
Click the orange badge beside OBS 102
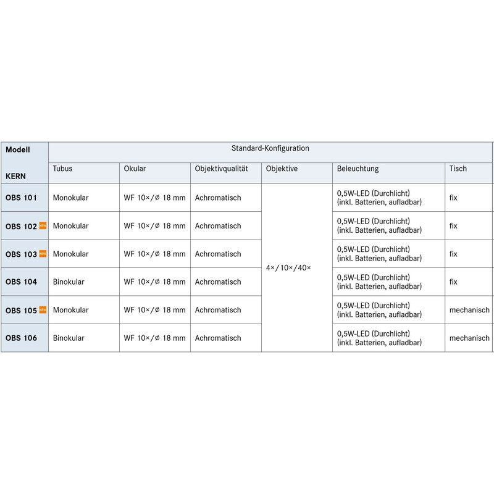(43, 226)
